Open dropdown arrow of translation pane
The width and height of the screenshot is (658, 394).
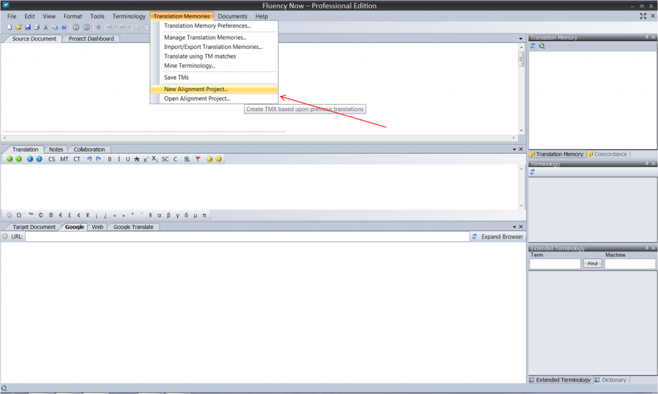tap(514, 149)
